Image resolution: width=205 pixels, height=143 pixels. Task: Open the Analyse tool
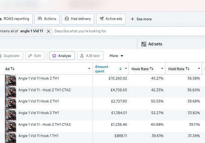(x=62, y=56)
